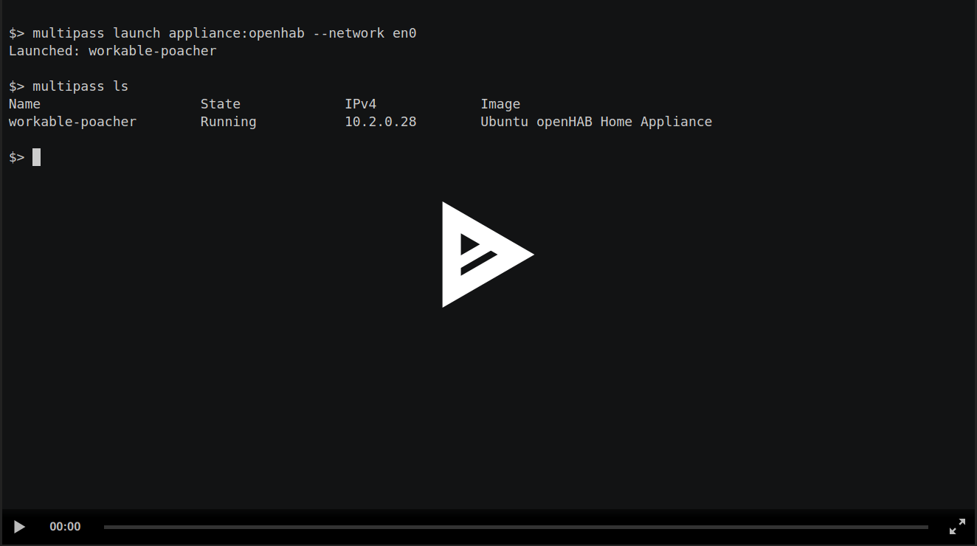The height and width of the screenshot is (546, 977).
Task: Click the 'State' column header
Action: pyautogui.click(x=221, y=104)
